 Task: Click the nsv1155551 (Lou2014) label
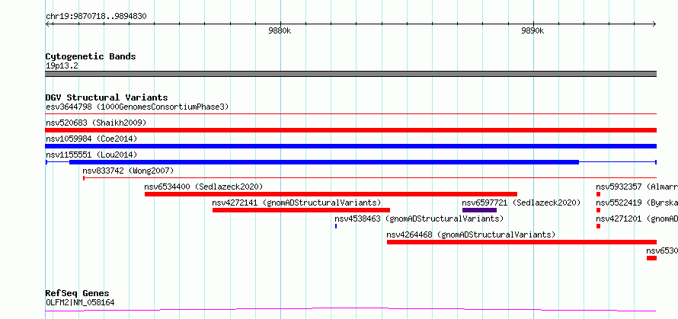(x=91, y=155)
